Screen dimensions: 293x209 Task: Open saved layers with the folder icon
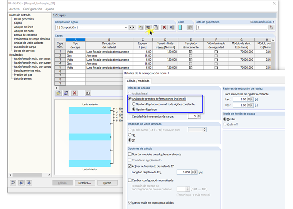59,93
